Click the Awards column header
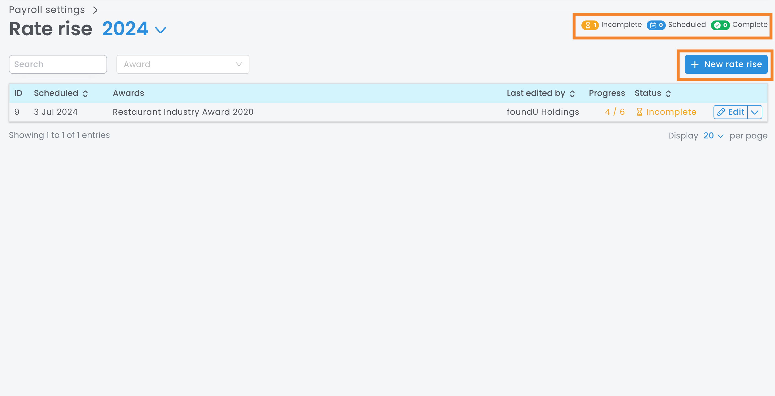Image resolution: width=775 pixels, height=396 pixels. point(128,93)
